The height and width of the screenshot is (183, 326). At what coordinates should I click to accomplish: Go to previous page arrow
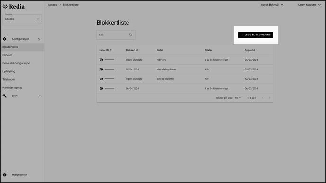point(263,98)
